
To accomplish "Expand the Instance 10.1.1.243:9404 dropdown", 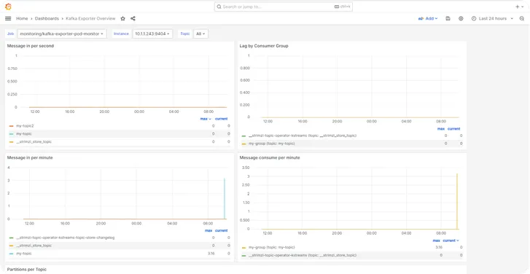I will (152, 34).
